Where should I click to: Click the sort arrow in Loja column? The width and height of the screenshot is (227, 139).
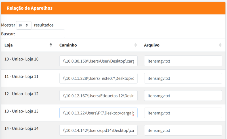pyautogui.click(x=51, y=45)
